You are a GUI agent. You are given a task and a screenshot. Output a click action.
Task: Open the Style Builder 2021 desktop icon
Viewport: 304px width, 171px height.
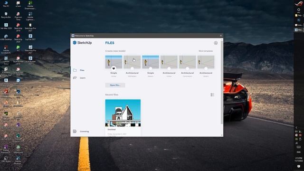coord(30,60)
